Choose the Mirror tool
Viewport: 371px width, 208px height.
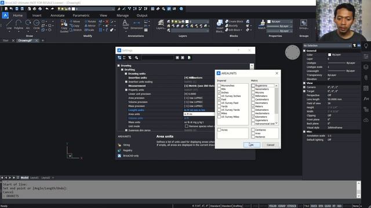point(90,25)
